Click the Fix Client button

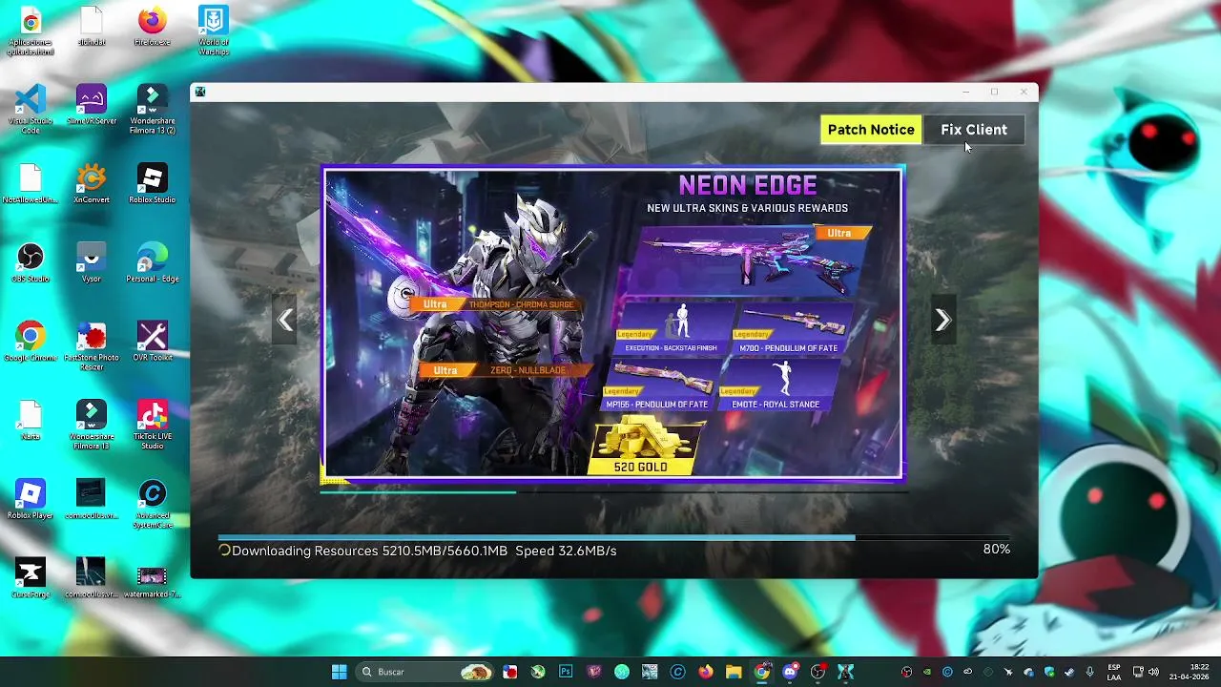pyautogui.click(x=974, y=130)
